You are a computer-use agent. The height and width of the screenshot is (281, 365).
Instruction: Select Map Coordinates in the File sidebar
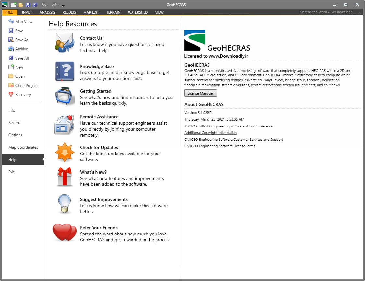click(23, 147)
